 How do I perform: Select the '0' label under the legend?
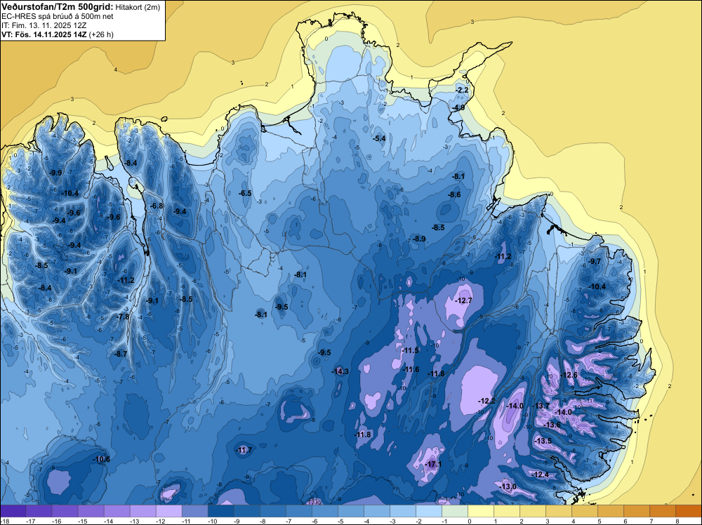pos(469,521)
